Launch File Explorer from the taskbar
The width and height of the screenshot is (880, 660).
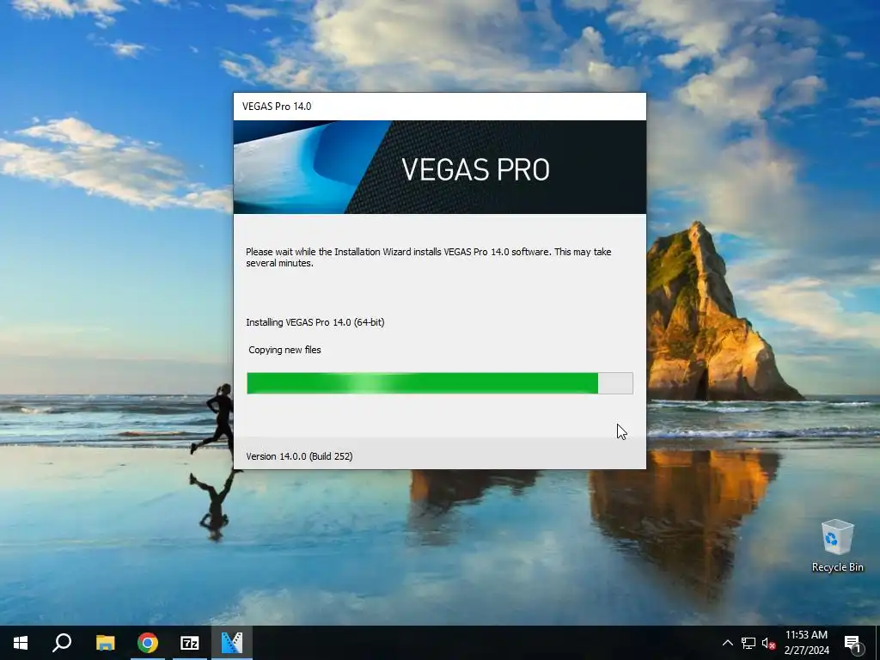click(105, 643)
